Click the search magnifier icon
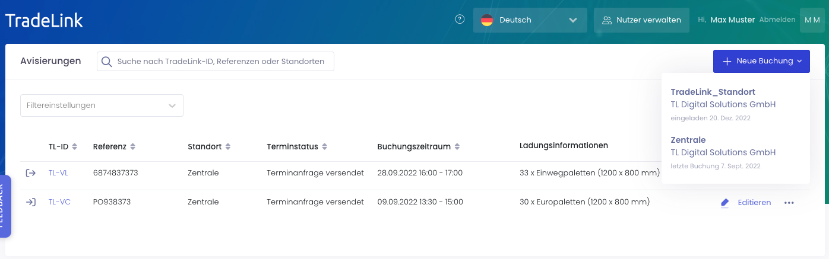 click(x=107, y=62)
